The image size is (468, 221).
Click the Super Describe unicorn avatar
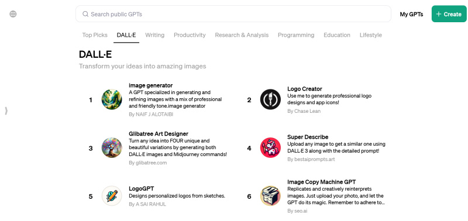pos(270,148)
